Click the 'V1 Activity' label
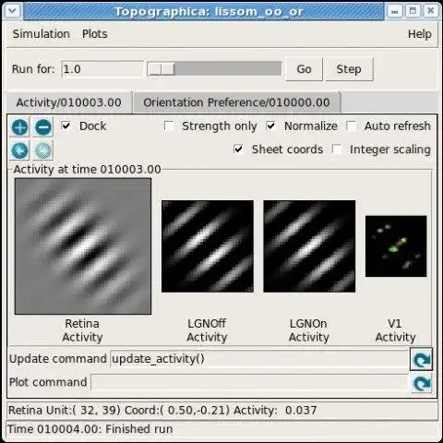This screenshot has height=443, width=443. (396, 330)
